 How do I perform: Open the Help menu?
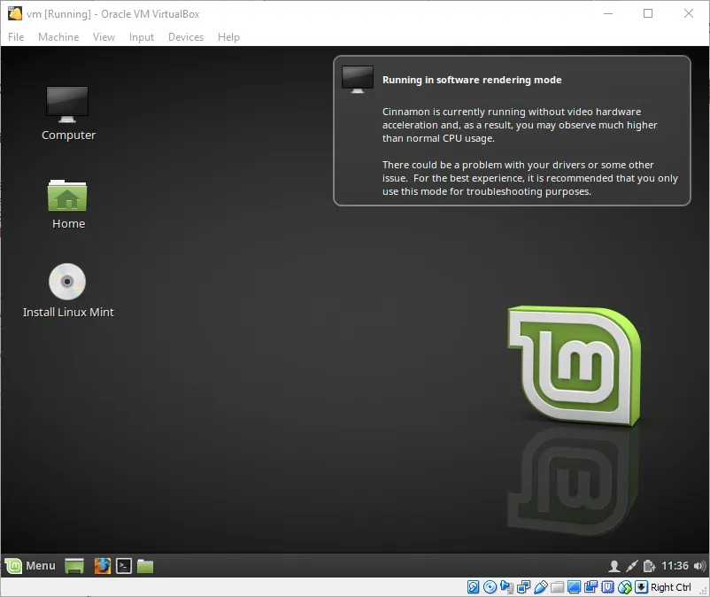[228, 37]
